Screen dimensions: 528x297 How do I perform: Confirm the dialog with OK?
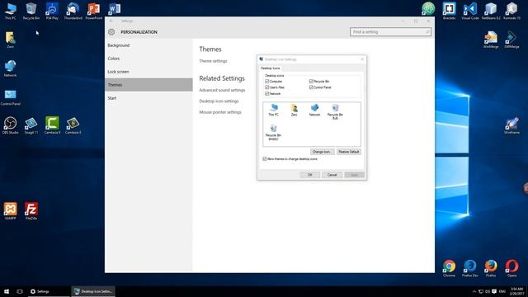(310, 175)
